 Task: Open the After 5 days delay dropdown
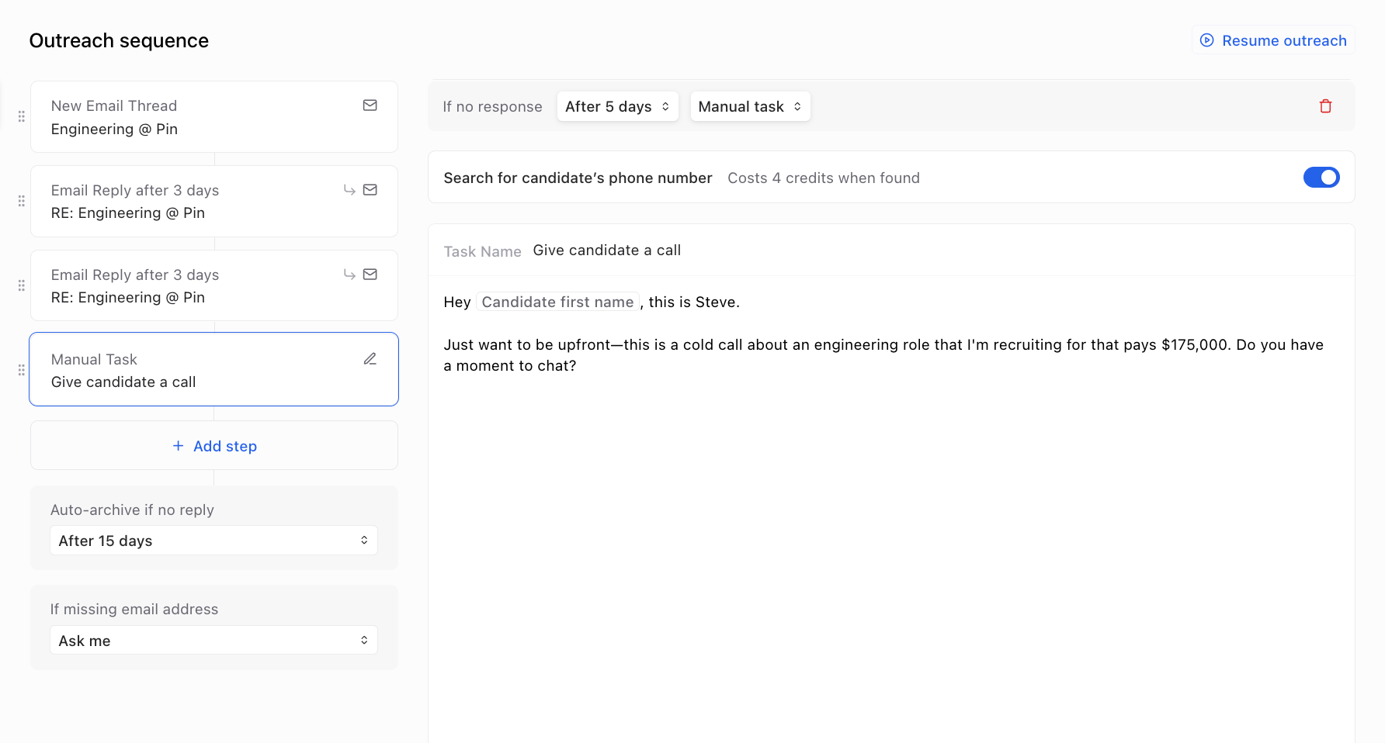pyautogui.click(x=617, y=106)
